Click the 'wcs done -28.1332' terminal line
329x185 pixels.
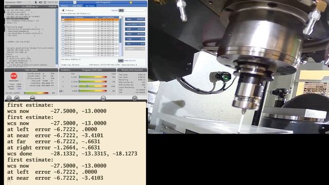[x=72, y=154]
